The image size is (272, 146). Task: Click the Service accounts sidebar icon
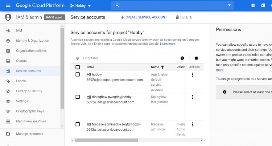click(x=8, y=71)
